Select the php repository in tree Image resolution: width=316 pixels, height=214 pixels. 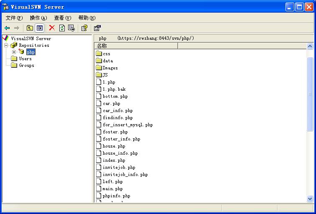click(x=31, y=52)
